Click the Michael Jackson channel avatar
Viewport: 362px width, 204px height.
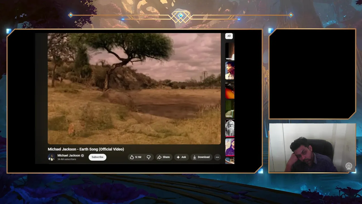[51, 157]
